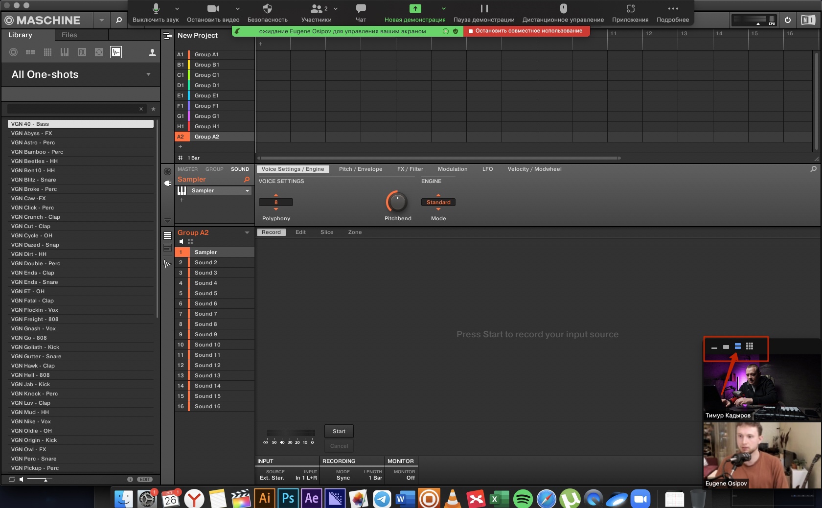This screenshot has width=822, height=508.
Task: Expand the All One-shots product selector
Action: [148, 74]
